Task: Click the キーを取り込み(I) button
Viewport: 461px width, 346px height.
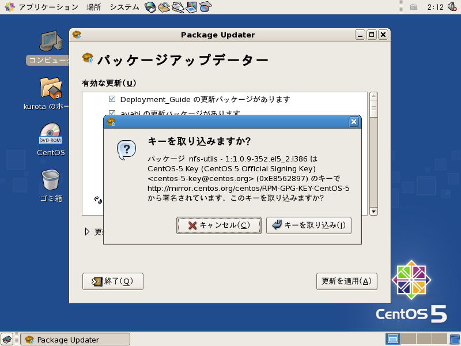Action: tap(309, 225)
